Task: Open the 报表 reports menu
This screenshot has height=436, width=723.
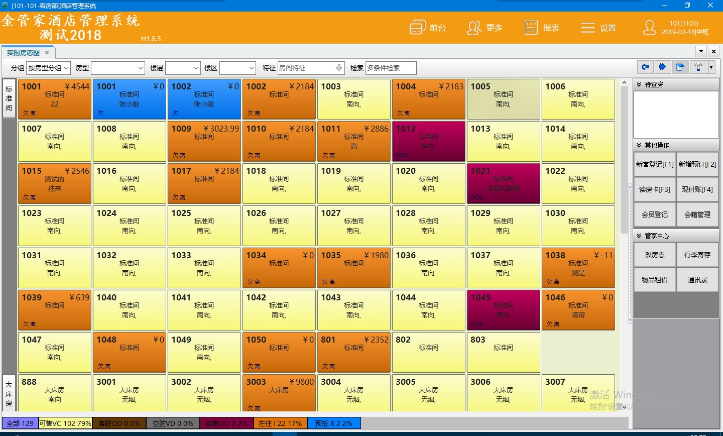Action: 542,28
